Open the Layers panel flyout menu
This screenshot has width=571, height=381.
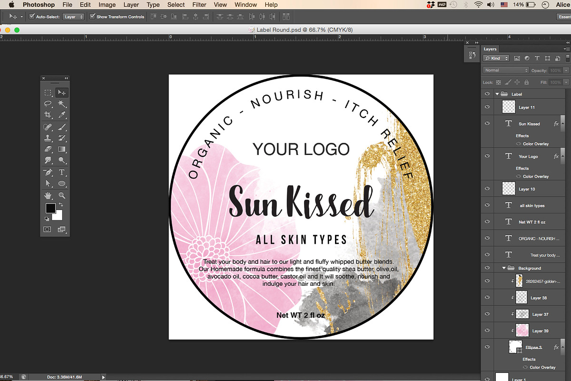[567, 49]
